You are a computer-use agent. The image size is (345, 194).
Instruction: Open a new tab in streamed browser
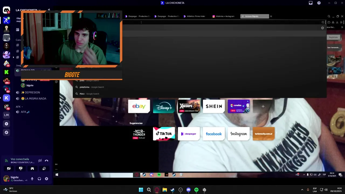pyautogui.click(x=271, y=16)
